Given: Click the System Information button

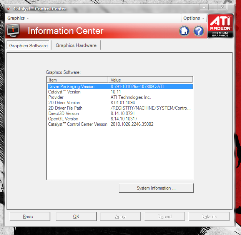Looking at the screenshot, I should [x=156, y=188].
